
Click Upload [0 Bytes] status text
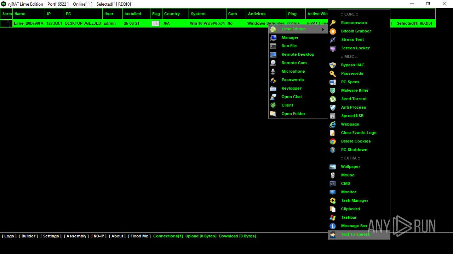[201, 236]
